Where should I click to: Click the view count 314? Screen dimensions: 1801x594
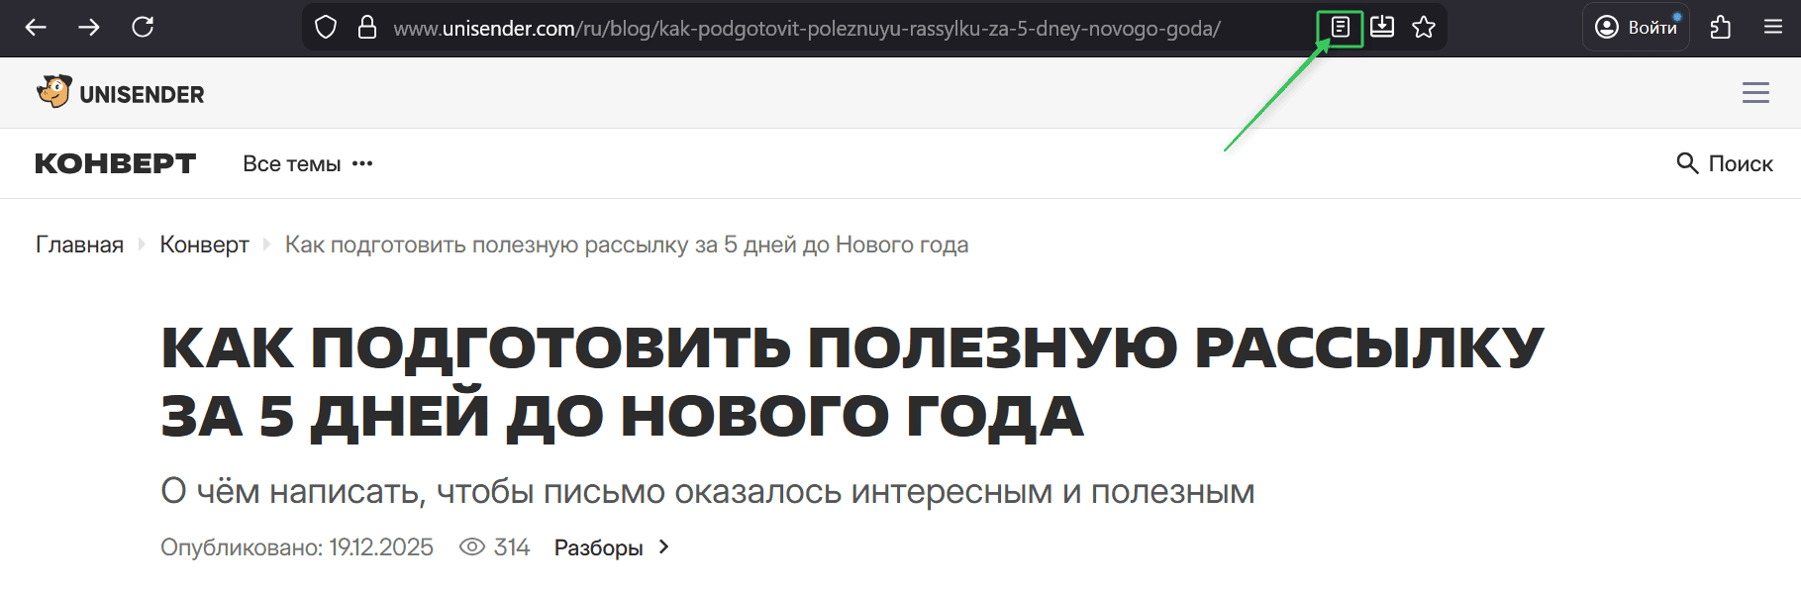(512, 547)
